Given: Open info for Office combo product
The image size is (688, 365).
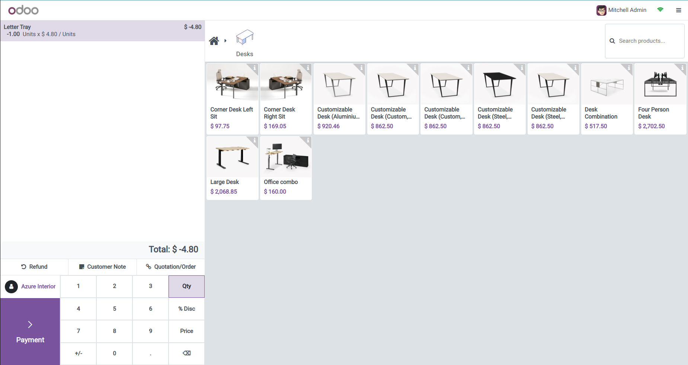Looking at the screenshot, I should pos(308,140).
